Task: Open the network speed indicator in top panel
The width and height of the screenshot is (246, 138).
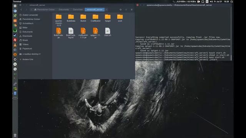Action: pos(184,2)
